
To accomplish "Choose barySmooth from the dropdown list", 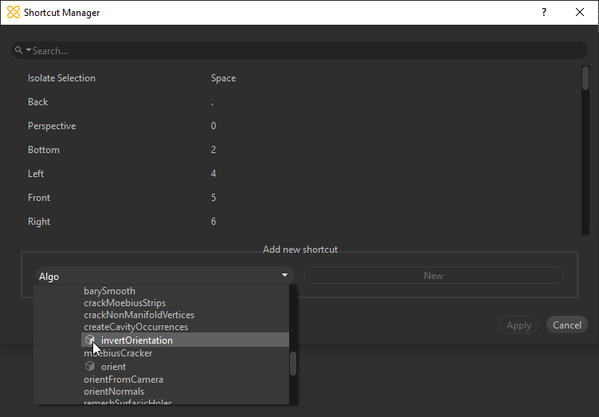I will tap(109, 291).
